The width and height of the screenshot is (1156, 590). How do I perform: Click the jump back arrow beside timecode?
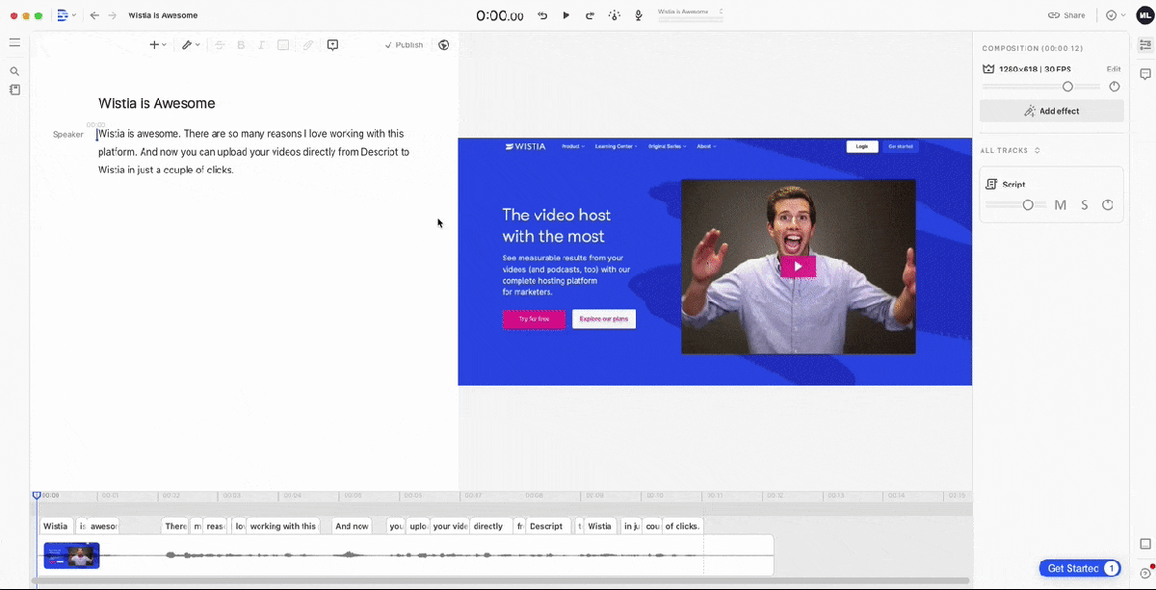542,15
